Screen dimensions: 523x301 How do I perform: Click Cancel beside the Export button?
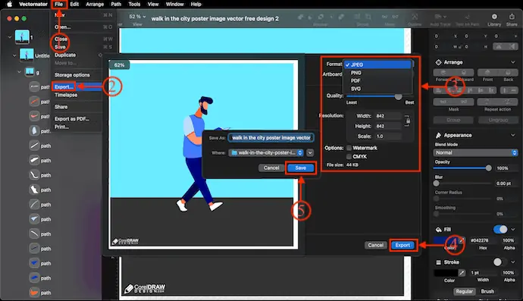coord(375,245)
